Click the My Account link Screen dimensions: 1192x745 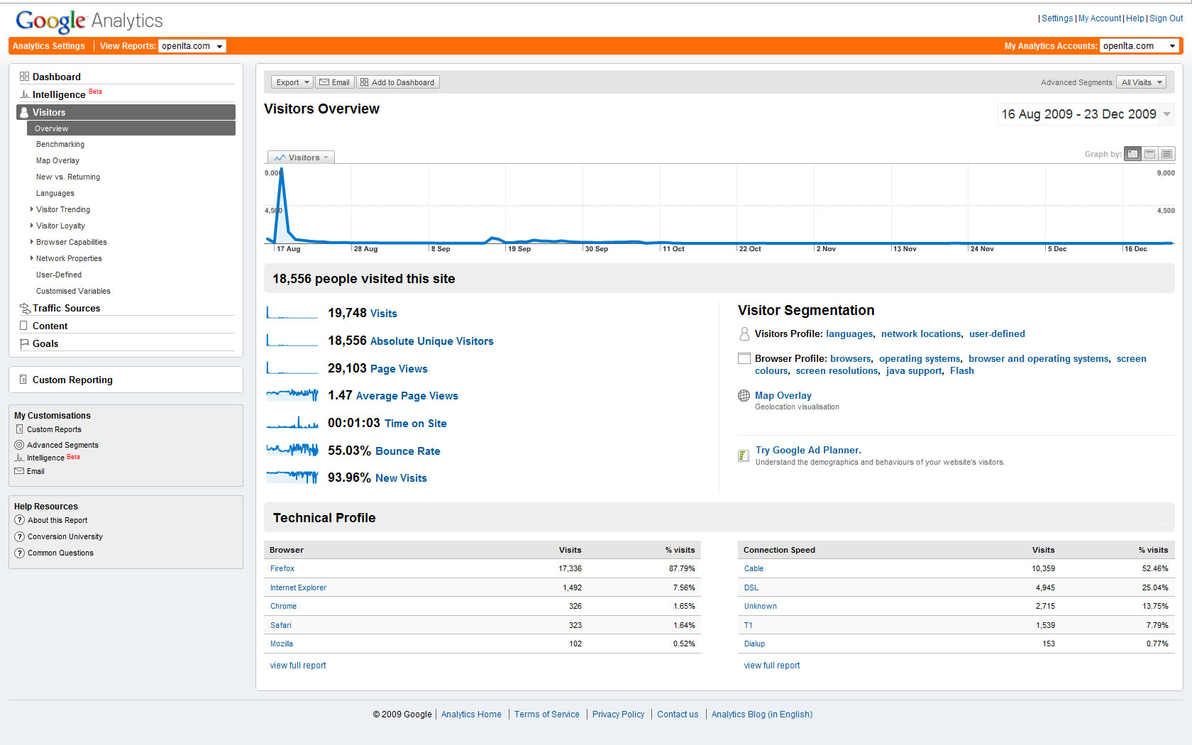click(1100, 18)
